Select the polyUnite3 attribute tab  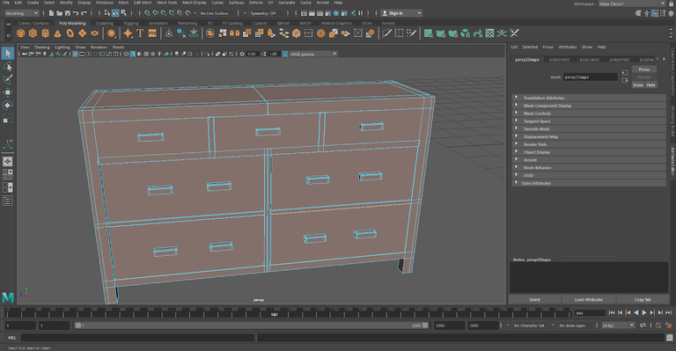[559, 60]
